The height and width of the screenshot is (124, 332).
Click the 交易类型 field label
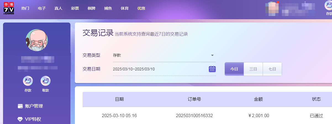(x=91, y=55)
